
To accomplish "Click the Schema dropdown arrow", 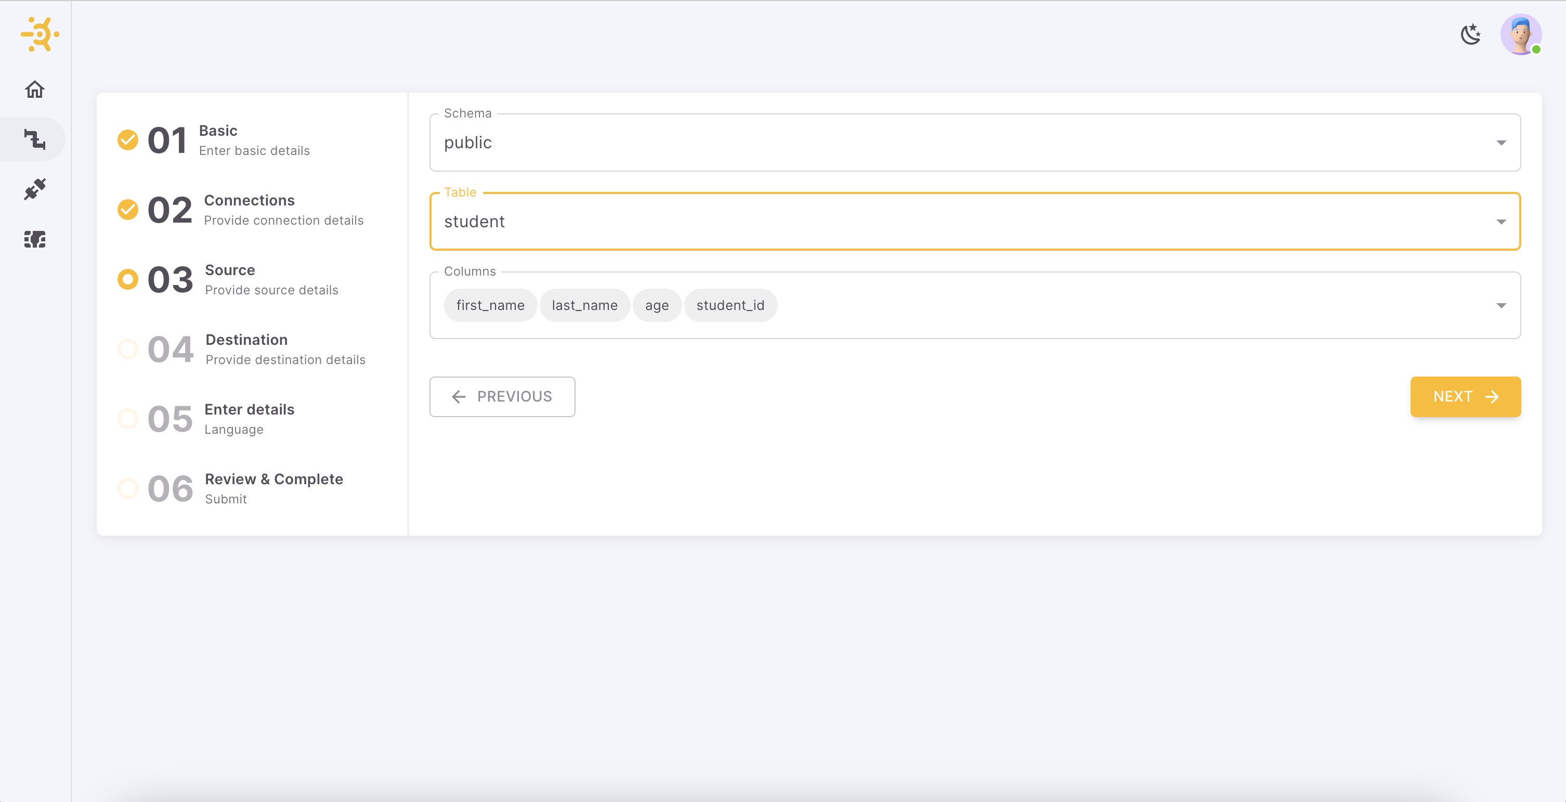I will [1501, 143].
